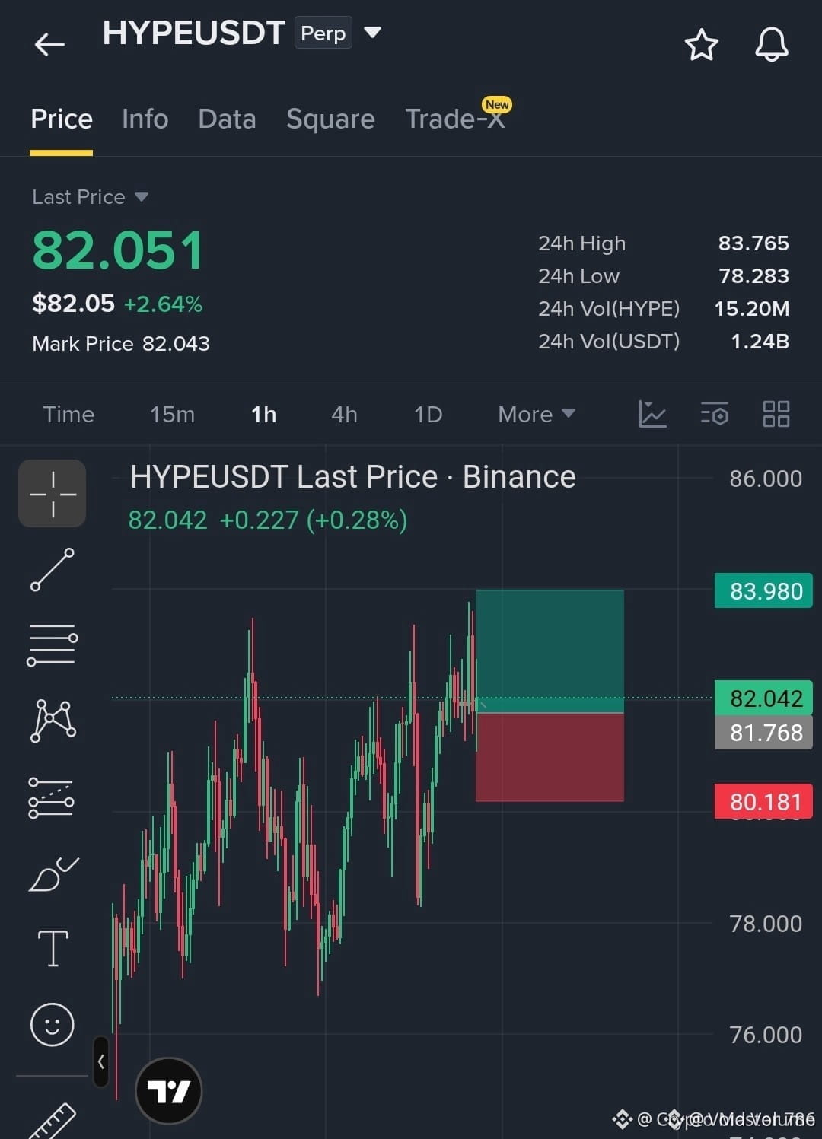Screen dimensions: 822x1139
Task: Switch to the Price tab
Action: tap(62, 119)
